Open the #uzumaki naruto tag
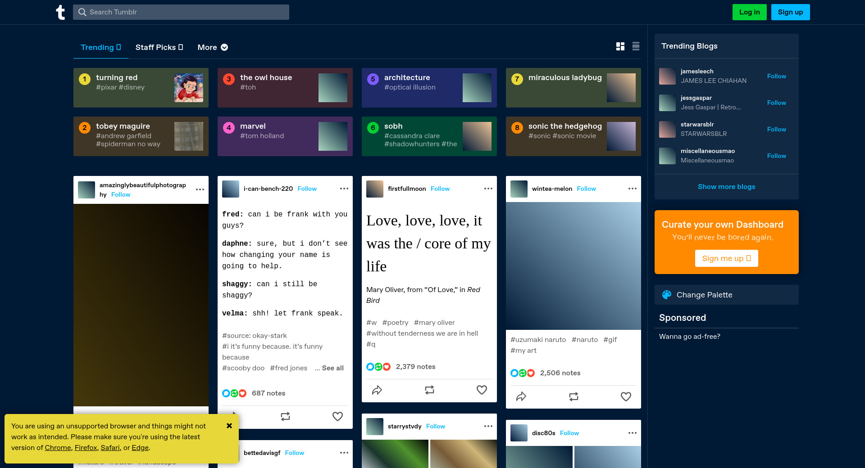865x468 pixels. tap(538, 340)
